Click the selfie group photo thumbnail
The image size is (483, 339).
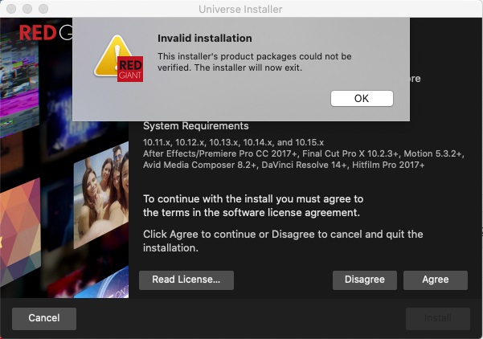tap(101, 195)
